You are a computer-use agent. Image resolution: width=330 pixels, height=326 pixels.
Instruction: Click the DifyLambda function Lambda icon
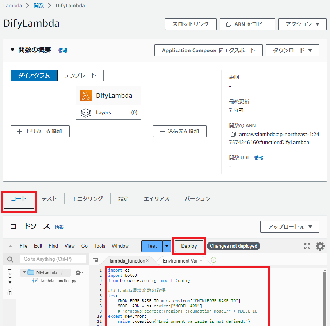(x=86, y=96)
